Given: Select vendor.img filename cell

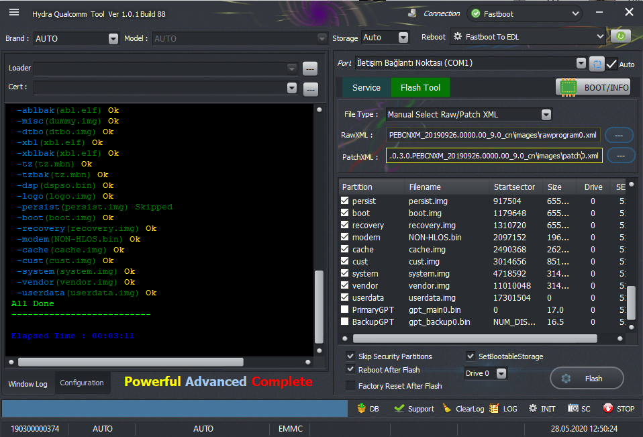Looking at the screenshot, I should pyautogui.click(x=429, y=285).
